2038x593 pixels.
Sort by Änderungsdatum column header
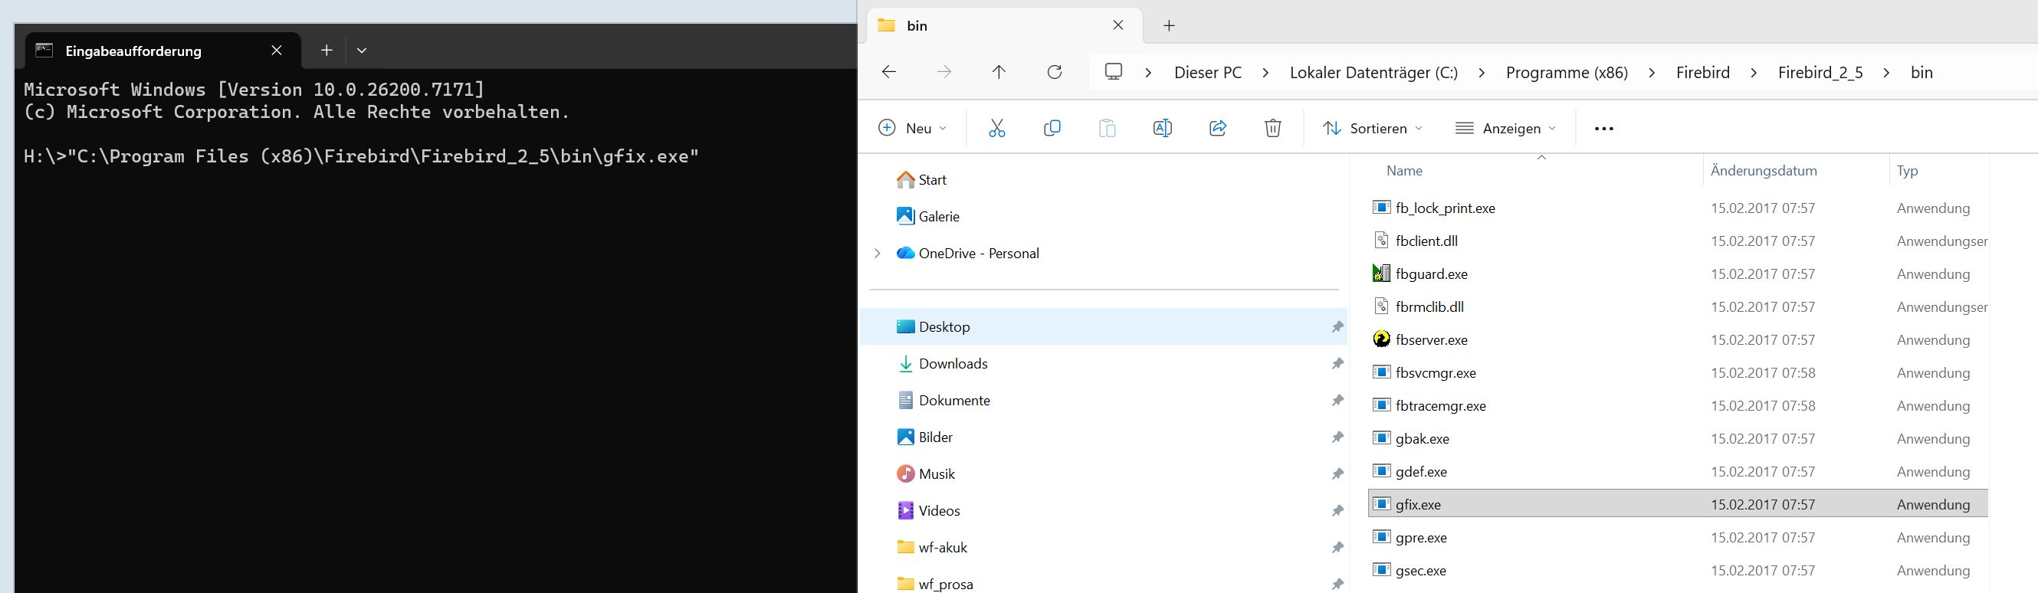1764,171
